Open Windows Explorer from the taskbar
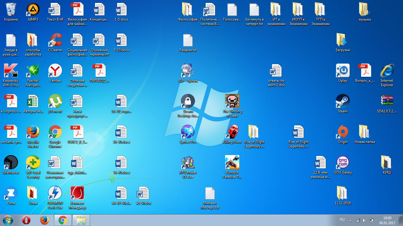 pyautogui.click(x=81, y=220)
